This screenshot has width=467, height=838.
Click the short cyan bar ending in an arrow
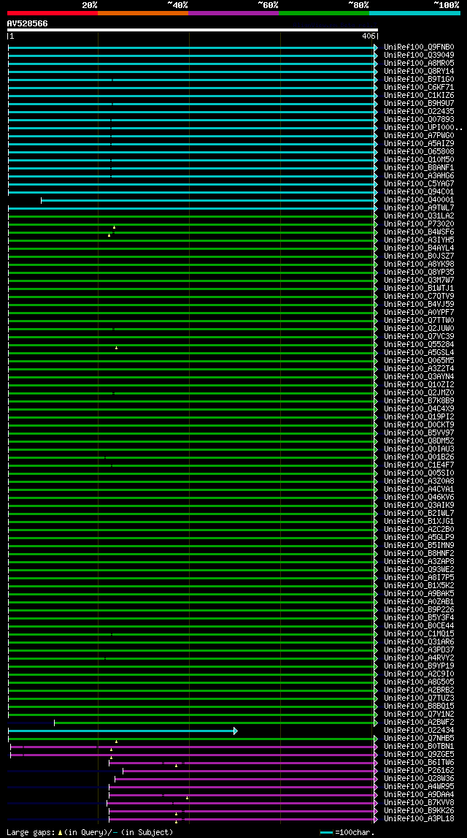click(x=122, y=731)
